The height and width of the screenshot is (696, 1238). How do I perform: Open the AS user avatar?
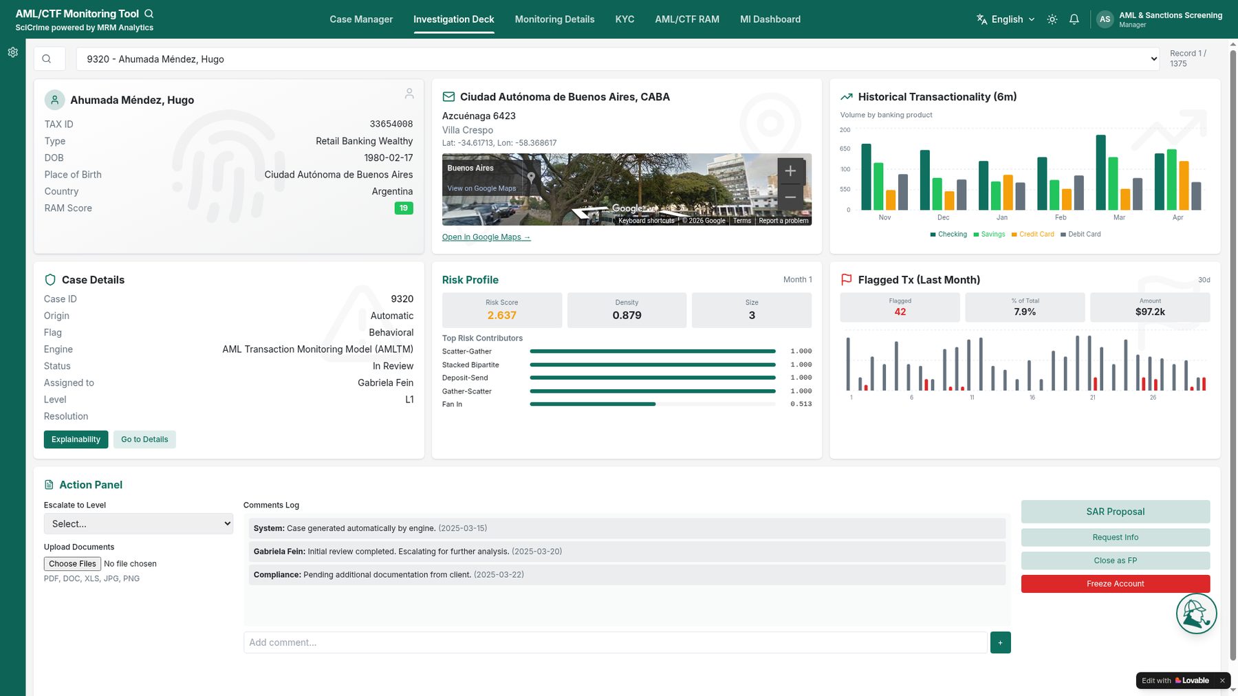coord(1105,19)
